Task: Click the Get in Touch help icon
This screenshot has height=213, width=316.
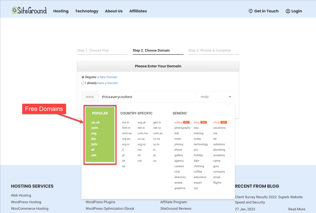Action: (251, 11)
